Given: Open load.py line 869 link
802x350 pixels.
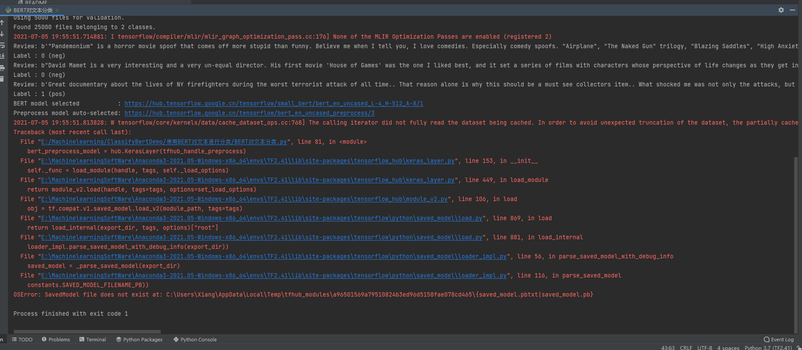Looking at the screenshot, I should pos(261,218).
